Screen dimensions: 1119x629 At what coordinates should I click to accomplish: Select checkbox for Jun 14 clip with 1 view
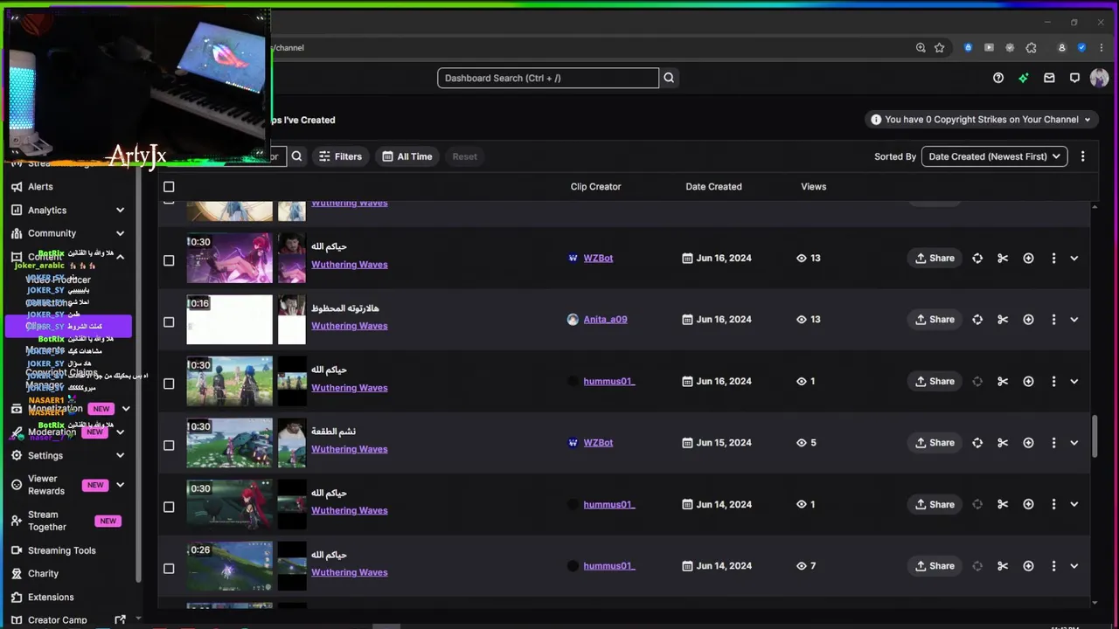pyautogui.click(x=169, y=507)
